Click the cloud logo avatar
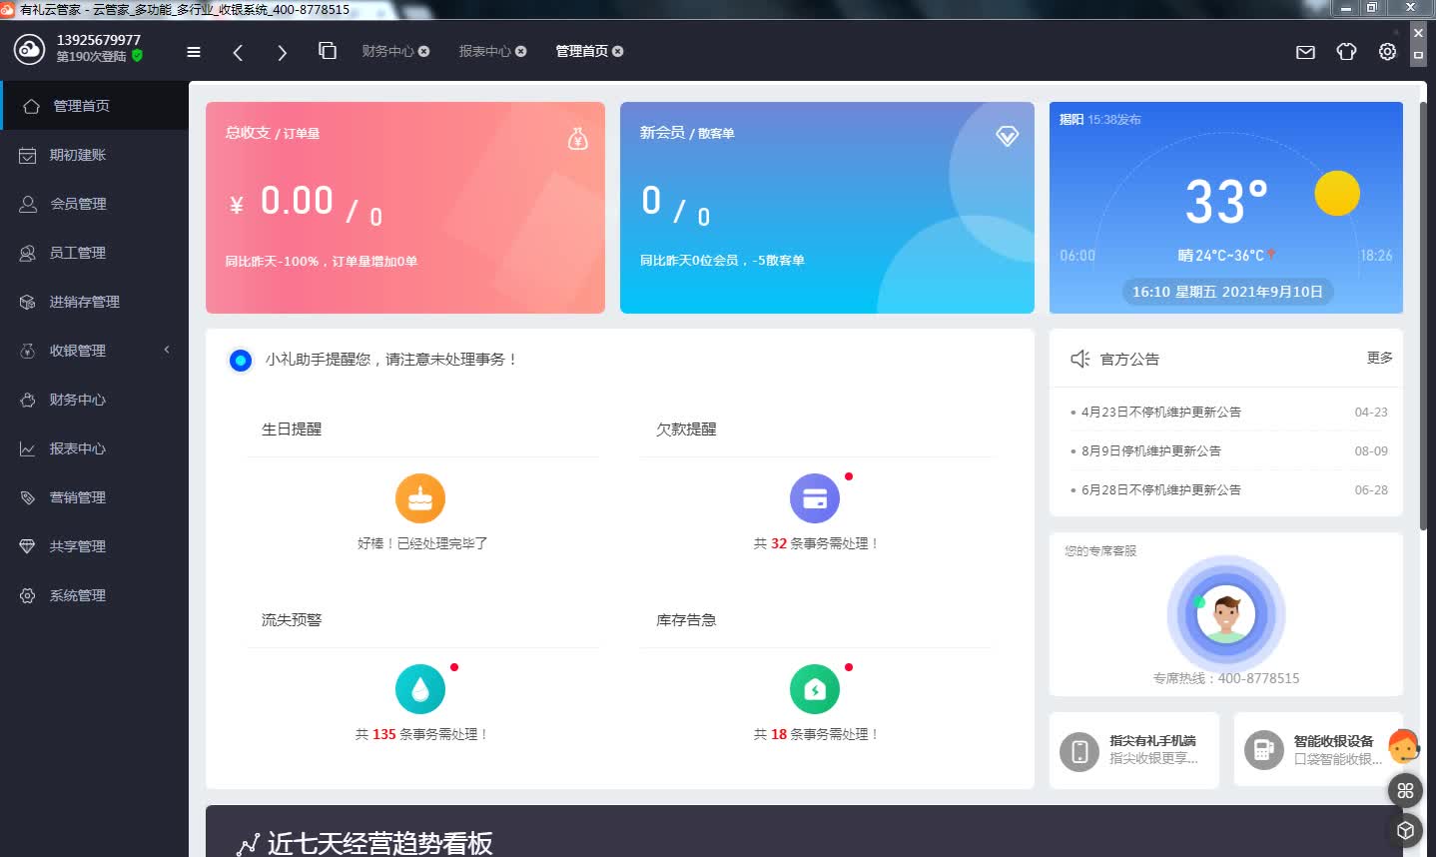Screen dimensions: 1436x857 tap(30, 48)
